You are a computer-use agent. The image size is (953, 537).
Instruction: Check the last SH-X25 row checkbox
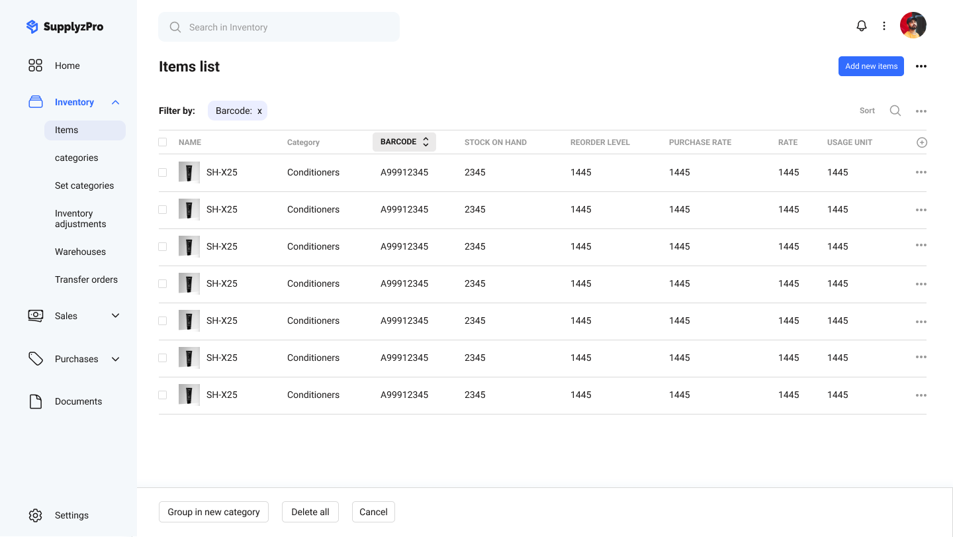click(x=163, y=395)
